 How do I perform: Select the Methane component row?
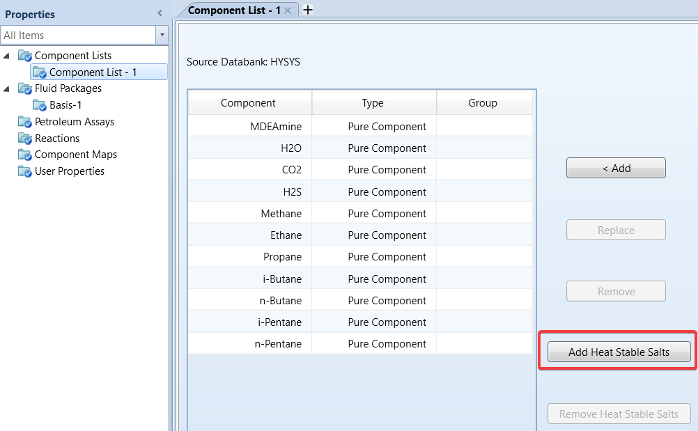[281, 214]
